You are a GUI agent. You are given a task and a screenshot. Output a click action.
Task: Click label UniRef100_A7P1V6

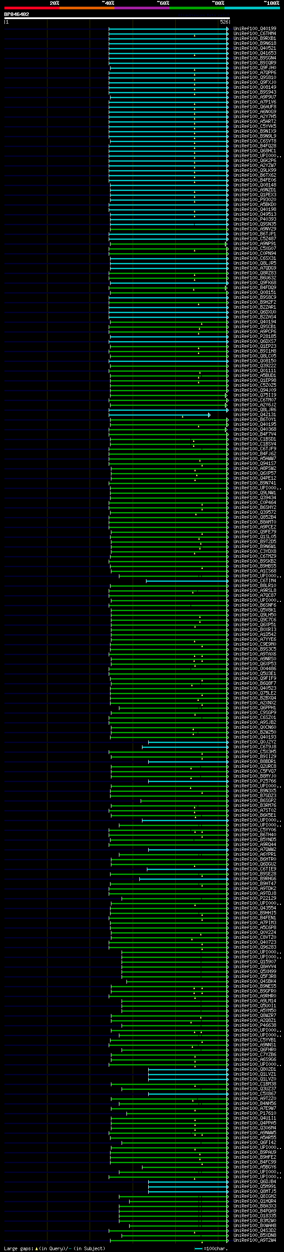click(255, 102)
